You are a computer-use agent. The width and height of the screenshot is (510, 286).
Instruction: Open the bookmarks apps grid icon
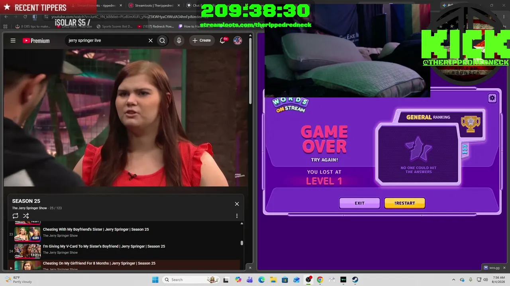[5, 27]
